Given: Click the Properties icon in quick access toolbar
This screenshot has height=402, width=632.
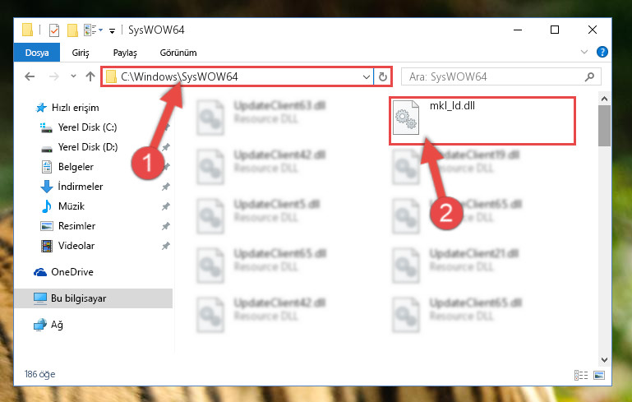Looking at the screenshot, I should click(x=54, y=30).
